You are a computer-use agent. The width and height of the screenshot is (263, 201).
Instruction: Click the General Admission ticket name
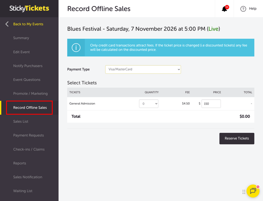click(x=82, y=103)
